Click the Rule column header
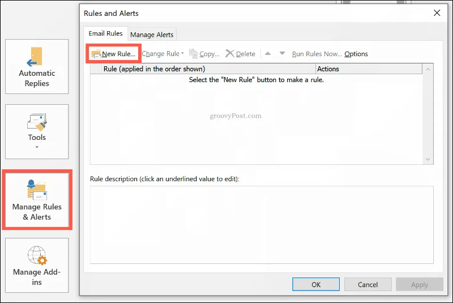This screenshot has height=303, width=453. [208, 69]
